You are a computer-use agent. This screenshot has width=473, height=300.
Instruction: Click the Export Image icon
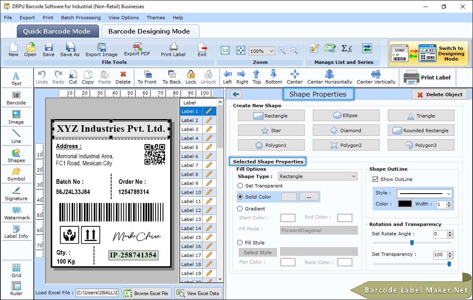102,50
